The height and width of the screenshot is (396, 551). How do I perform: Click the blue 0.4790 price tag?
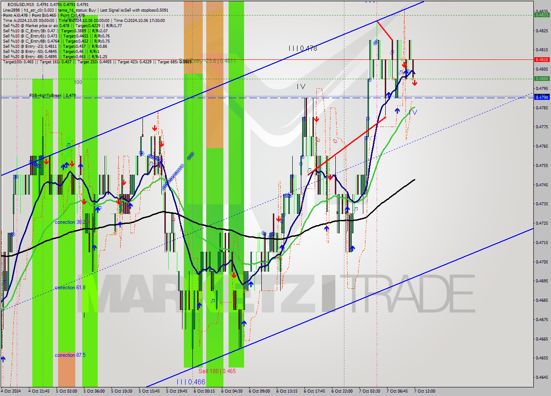click(542, 97)
